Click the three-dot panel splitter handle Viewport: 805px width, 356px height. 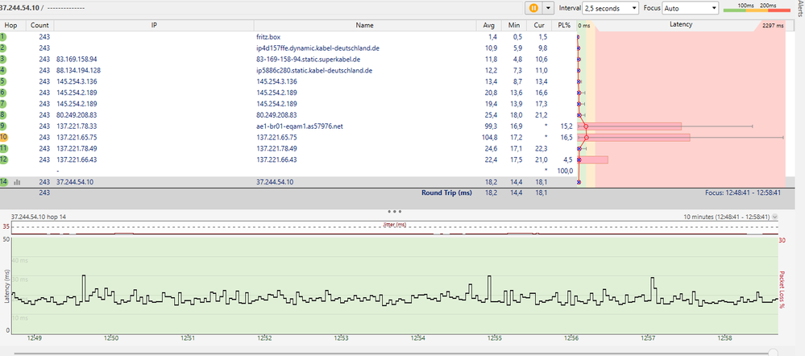pyautogui.click(x=395, y=210)
